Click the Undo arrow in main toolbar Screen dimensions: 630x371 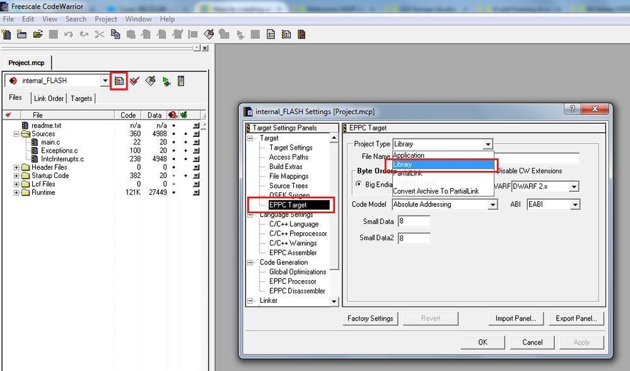[69, 35]
